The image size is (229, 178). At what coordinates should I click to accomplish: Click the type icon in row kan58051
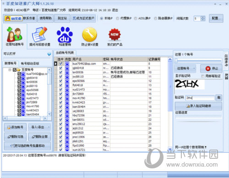pyautogui.click(x=67, y=120)
